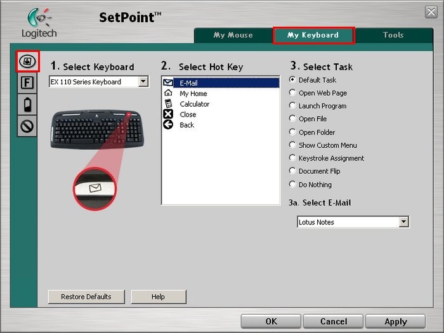Open the inactive keys (prohibited) sidebar icon
The image size is (444, 333).
pyautogui.click(x=27, y=126)
